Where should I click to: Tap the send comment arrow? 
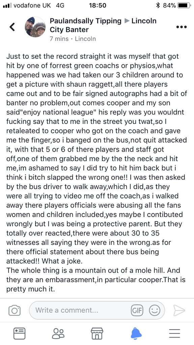179,310
